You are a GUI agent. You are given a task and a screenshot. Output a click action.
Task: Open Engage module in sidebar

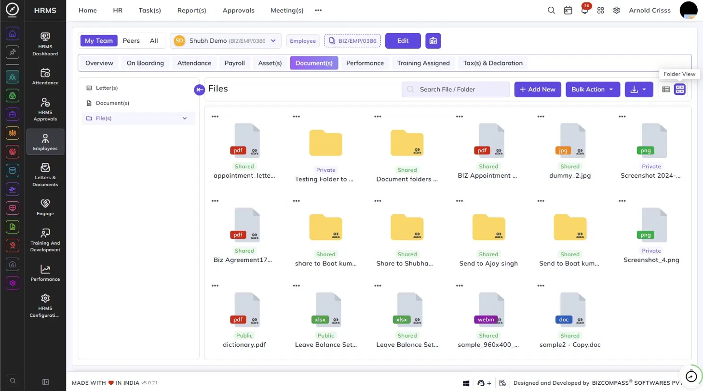point(45,207)
